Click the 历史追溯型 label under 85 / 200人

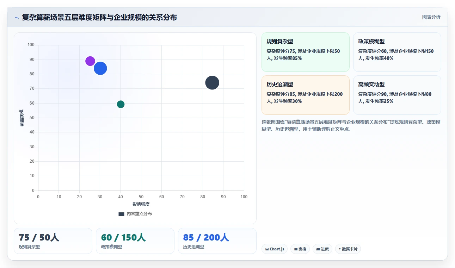[193, 247]
